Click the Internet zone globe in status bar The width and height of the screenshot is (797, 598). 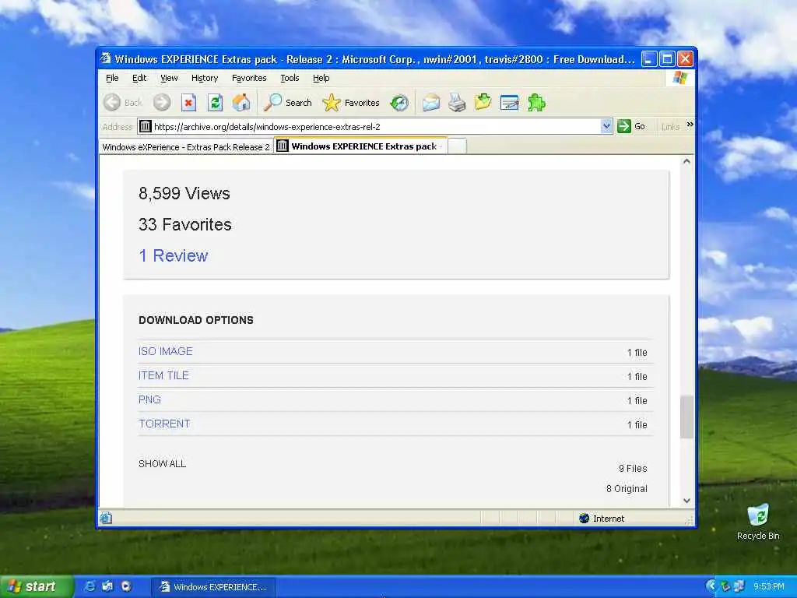[584, 518]
